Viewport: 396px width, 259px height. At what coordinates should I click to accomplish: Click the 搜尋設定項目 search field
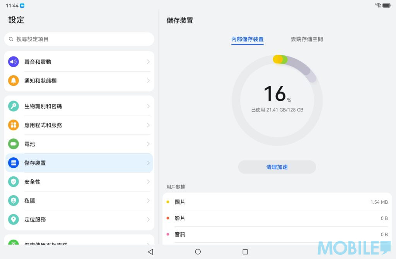pyautogui.click(x=79, y=39)
